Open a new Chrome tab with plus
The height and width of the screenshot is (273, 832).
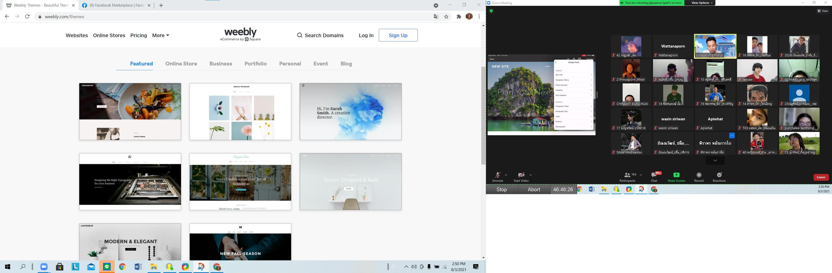[x=161, y=5]
